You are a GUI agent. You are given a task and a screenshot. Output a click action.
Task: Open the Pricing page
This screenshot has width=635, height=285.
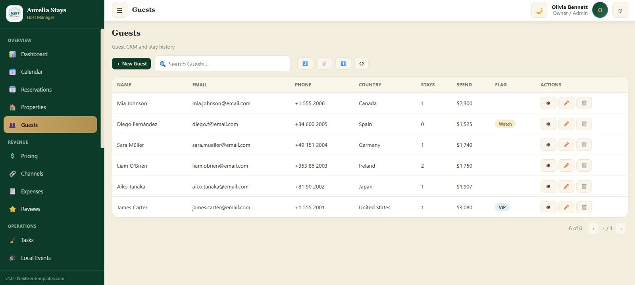50,156
